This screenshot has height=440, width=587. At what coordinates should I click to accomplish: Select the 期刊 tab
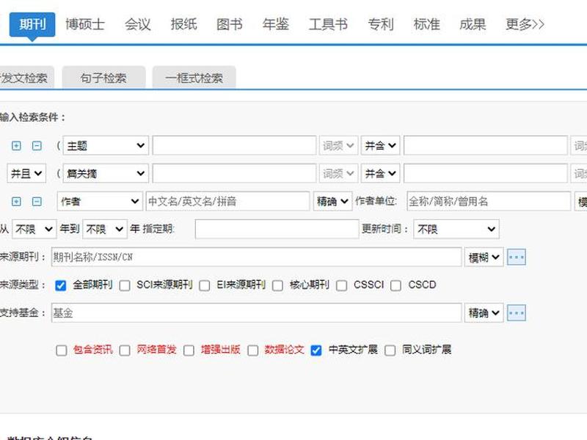(x=32, y=25)
